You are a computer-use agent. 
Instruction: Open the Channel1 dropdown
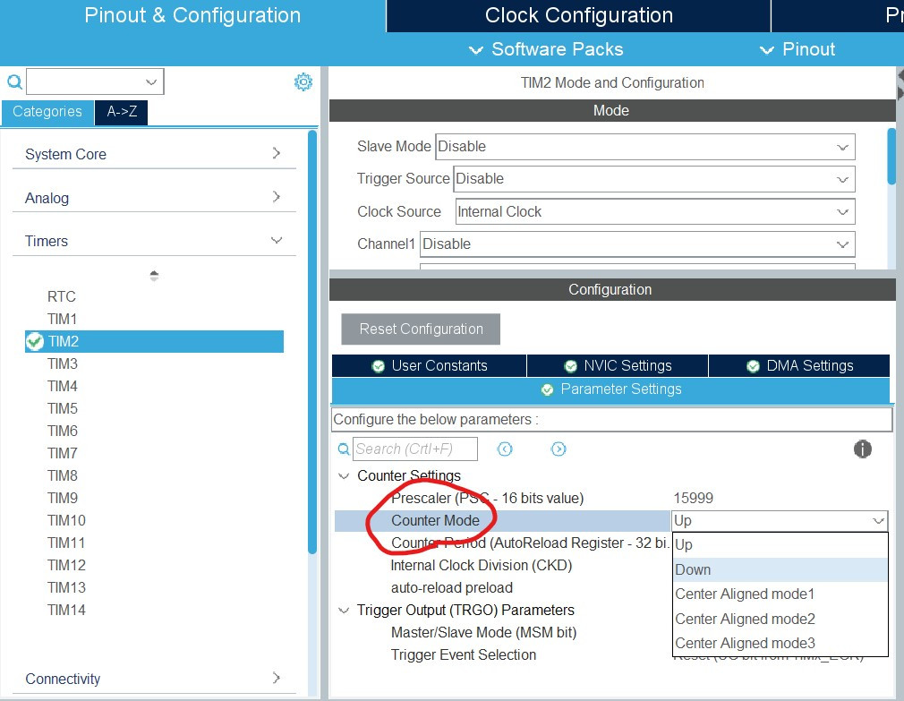point(637,244)
